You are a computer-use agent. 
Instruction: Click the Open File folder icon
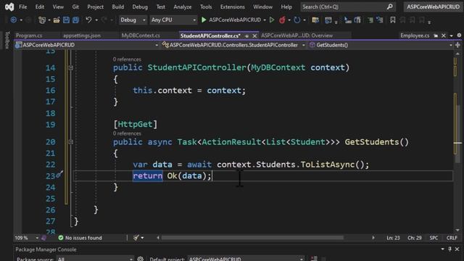pos(57,20)
